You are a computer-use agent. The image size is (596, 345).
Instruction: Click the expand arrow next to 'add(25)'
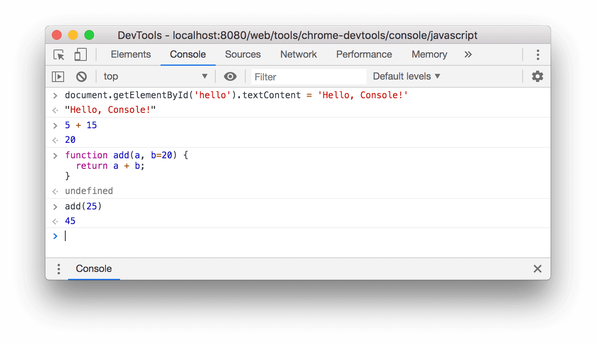55,206
